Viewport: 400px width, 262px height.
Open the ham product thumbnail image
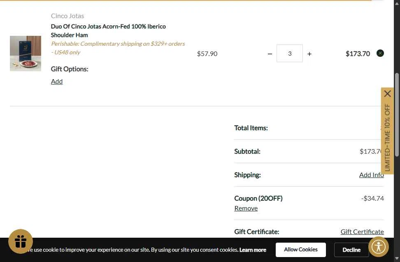pyautogui.click(x=26, y=54)
